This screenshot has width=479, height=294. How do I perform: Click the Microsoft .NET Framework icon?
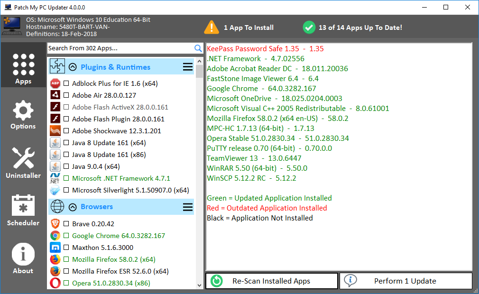55,178
